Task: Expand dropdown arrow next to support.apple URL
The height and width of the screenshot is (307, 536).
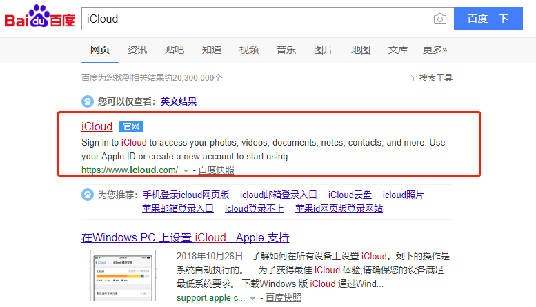Action: tap(252, 299)
